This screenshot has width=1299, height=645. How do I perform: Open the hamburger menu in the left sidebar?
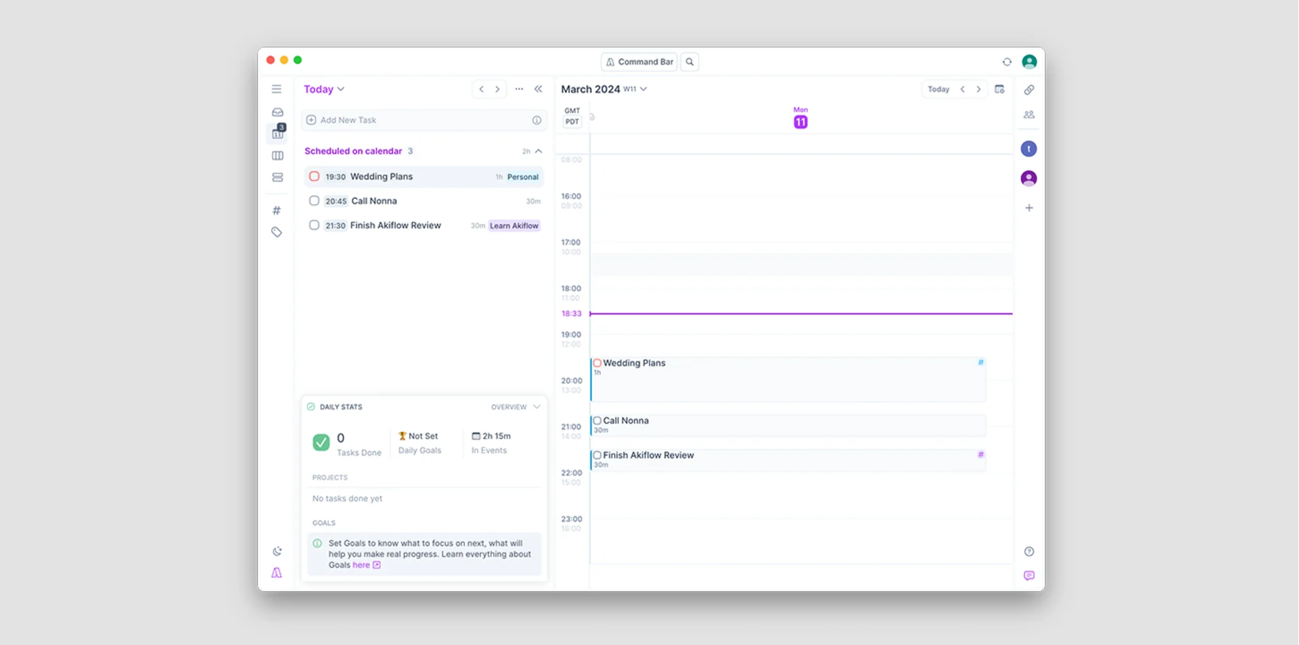[277, 89]
